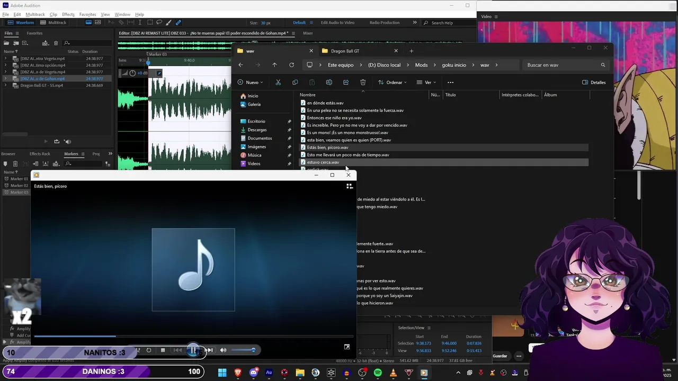Image resolution: width=678 pixels, height=381 pixels.
Task: Expand the Dragon Ball GT - 55.mp4 file entry
Action: point(6,85)
